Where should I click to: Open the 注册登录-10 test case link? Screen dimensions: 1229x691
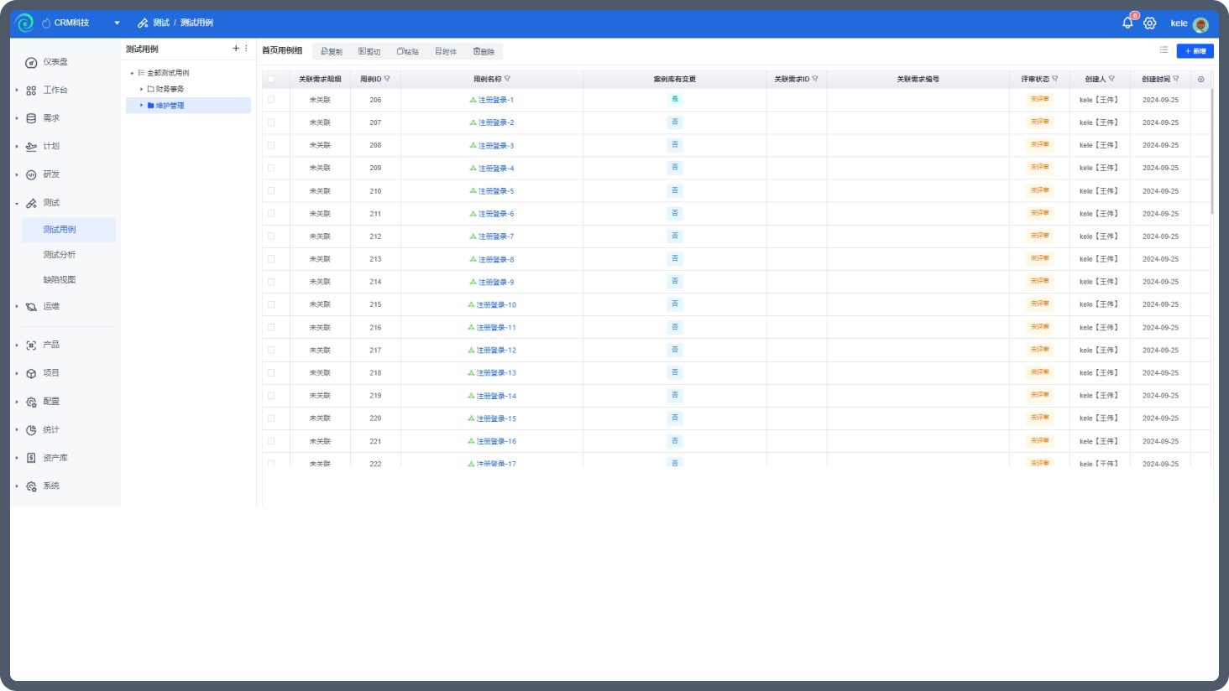pyautogui.click(x=496, y=305)
